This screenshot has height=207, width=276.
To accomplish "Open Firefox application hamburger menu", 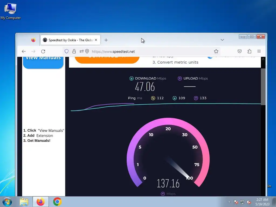I will pos(259,51).
